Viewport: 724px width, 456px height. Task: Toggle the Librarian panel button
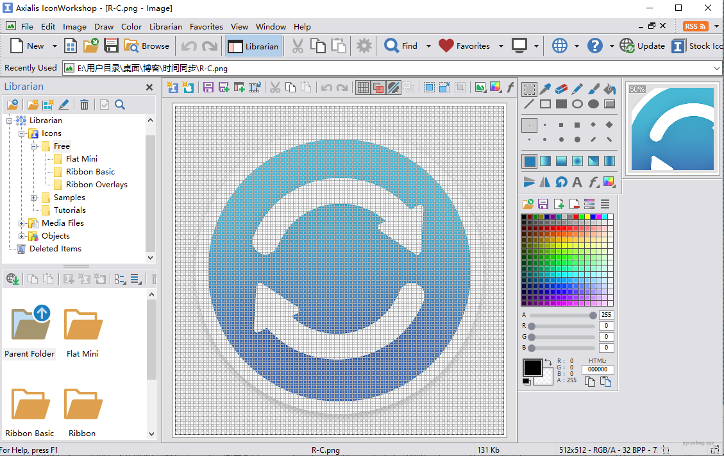253,46
